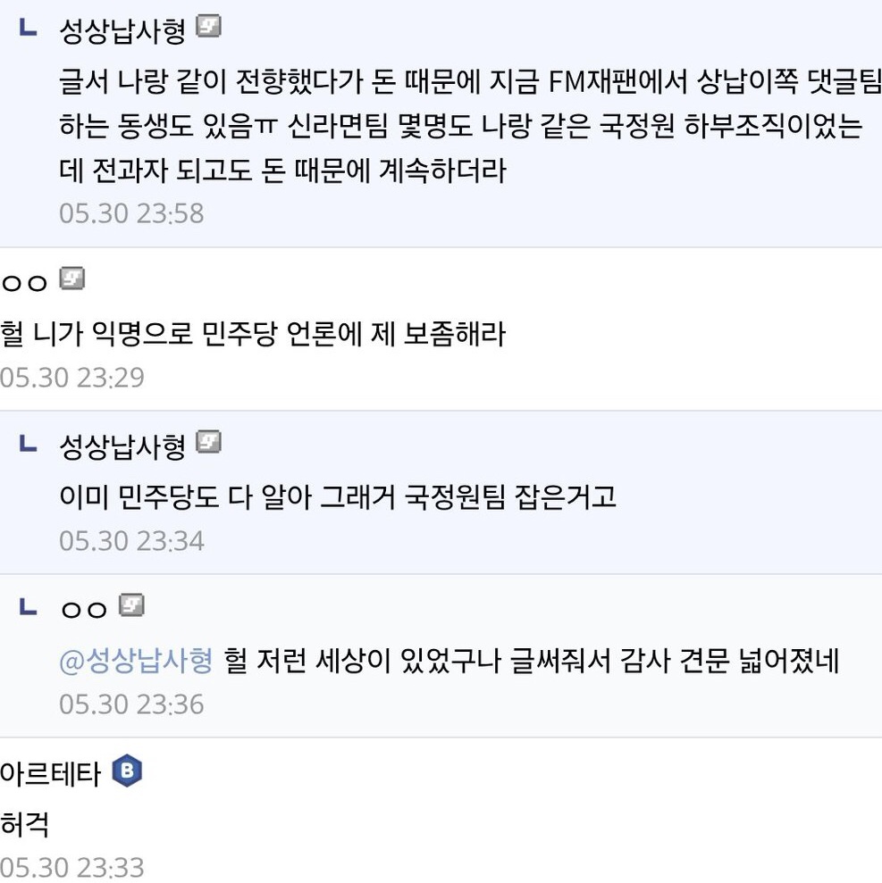The image size is (882, 883).
Task: Click the blue B badge next to 아르테타
Action: click(x=127, y=771)
